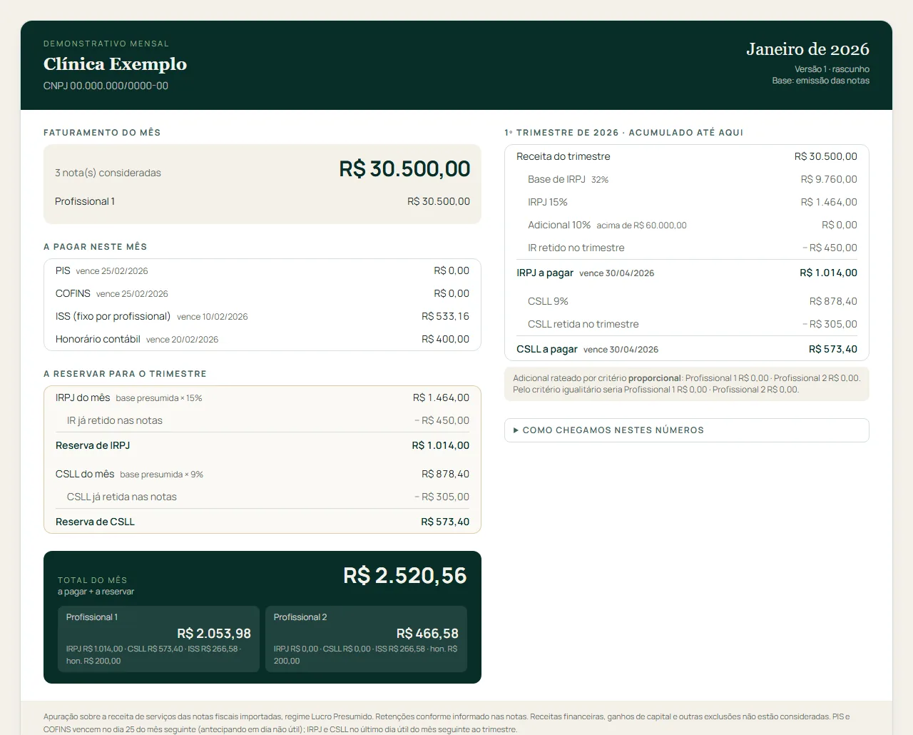Click the 'CSLL 9%' quarterly row
This screenshot has height=735, width=913.
687,301
